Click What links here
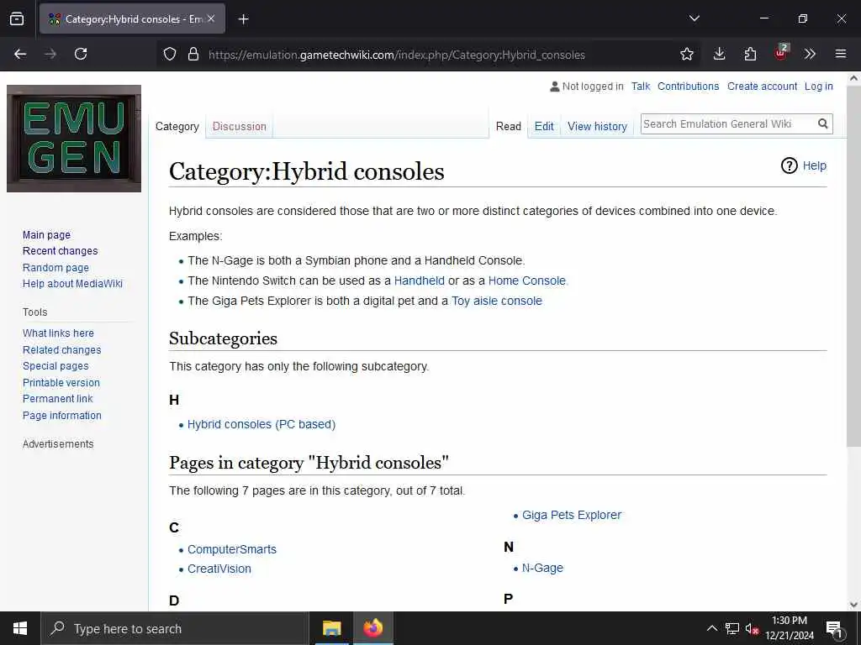Screen dimensions: 861x645 pyautogui.click(x=58, y=333)
